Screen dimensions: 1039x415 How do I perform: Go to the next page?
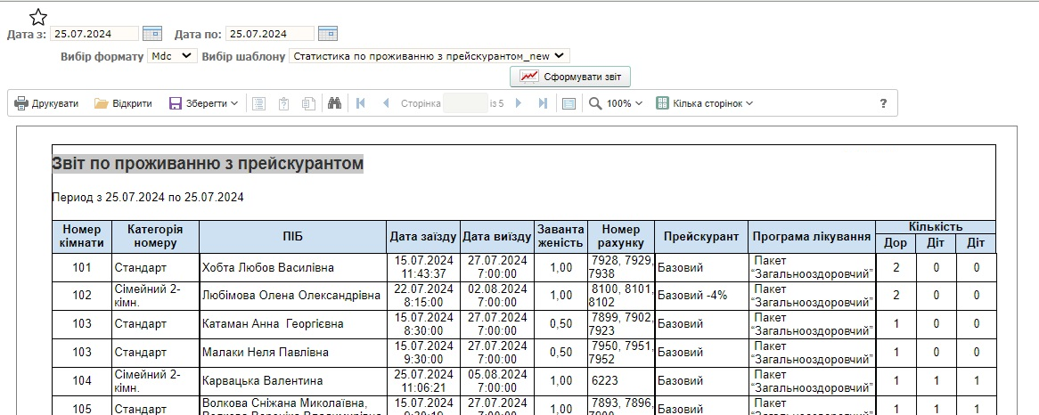tap(519, 103)
